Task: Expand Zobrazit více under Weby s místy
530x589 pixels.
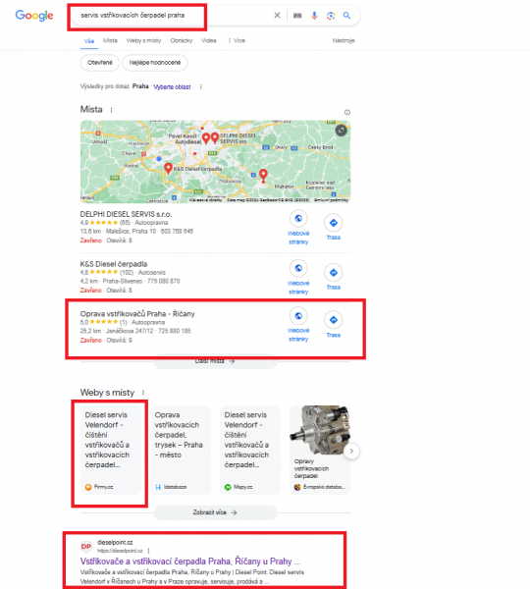Action: pyautogui.click(x=215, y=512)
